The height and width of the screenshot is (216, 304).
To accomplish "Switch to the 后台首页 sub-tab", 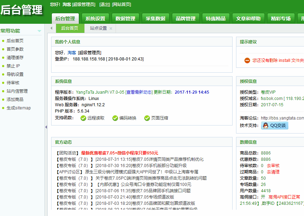I will tap(70, 28).
